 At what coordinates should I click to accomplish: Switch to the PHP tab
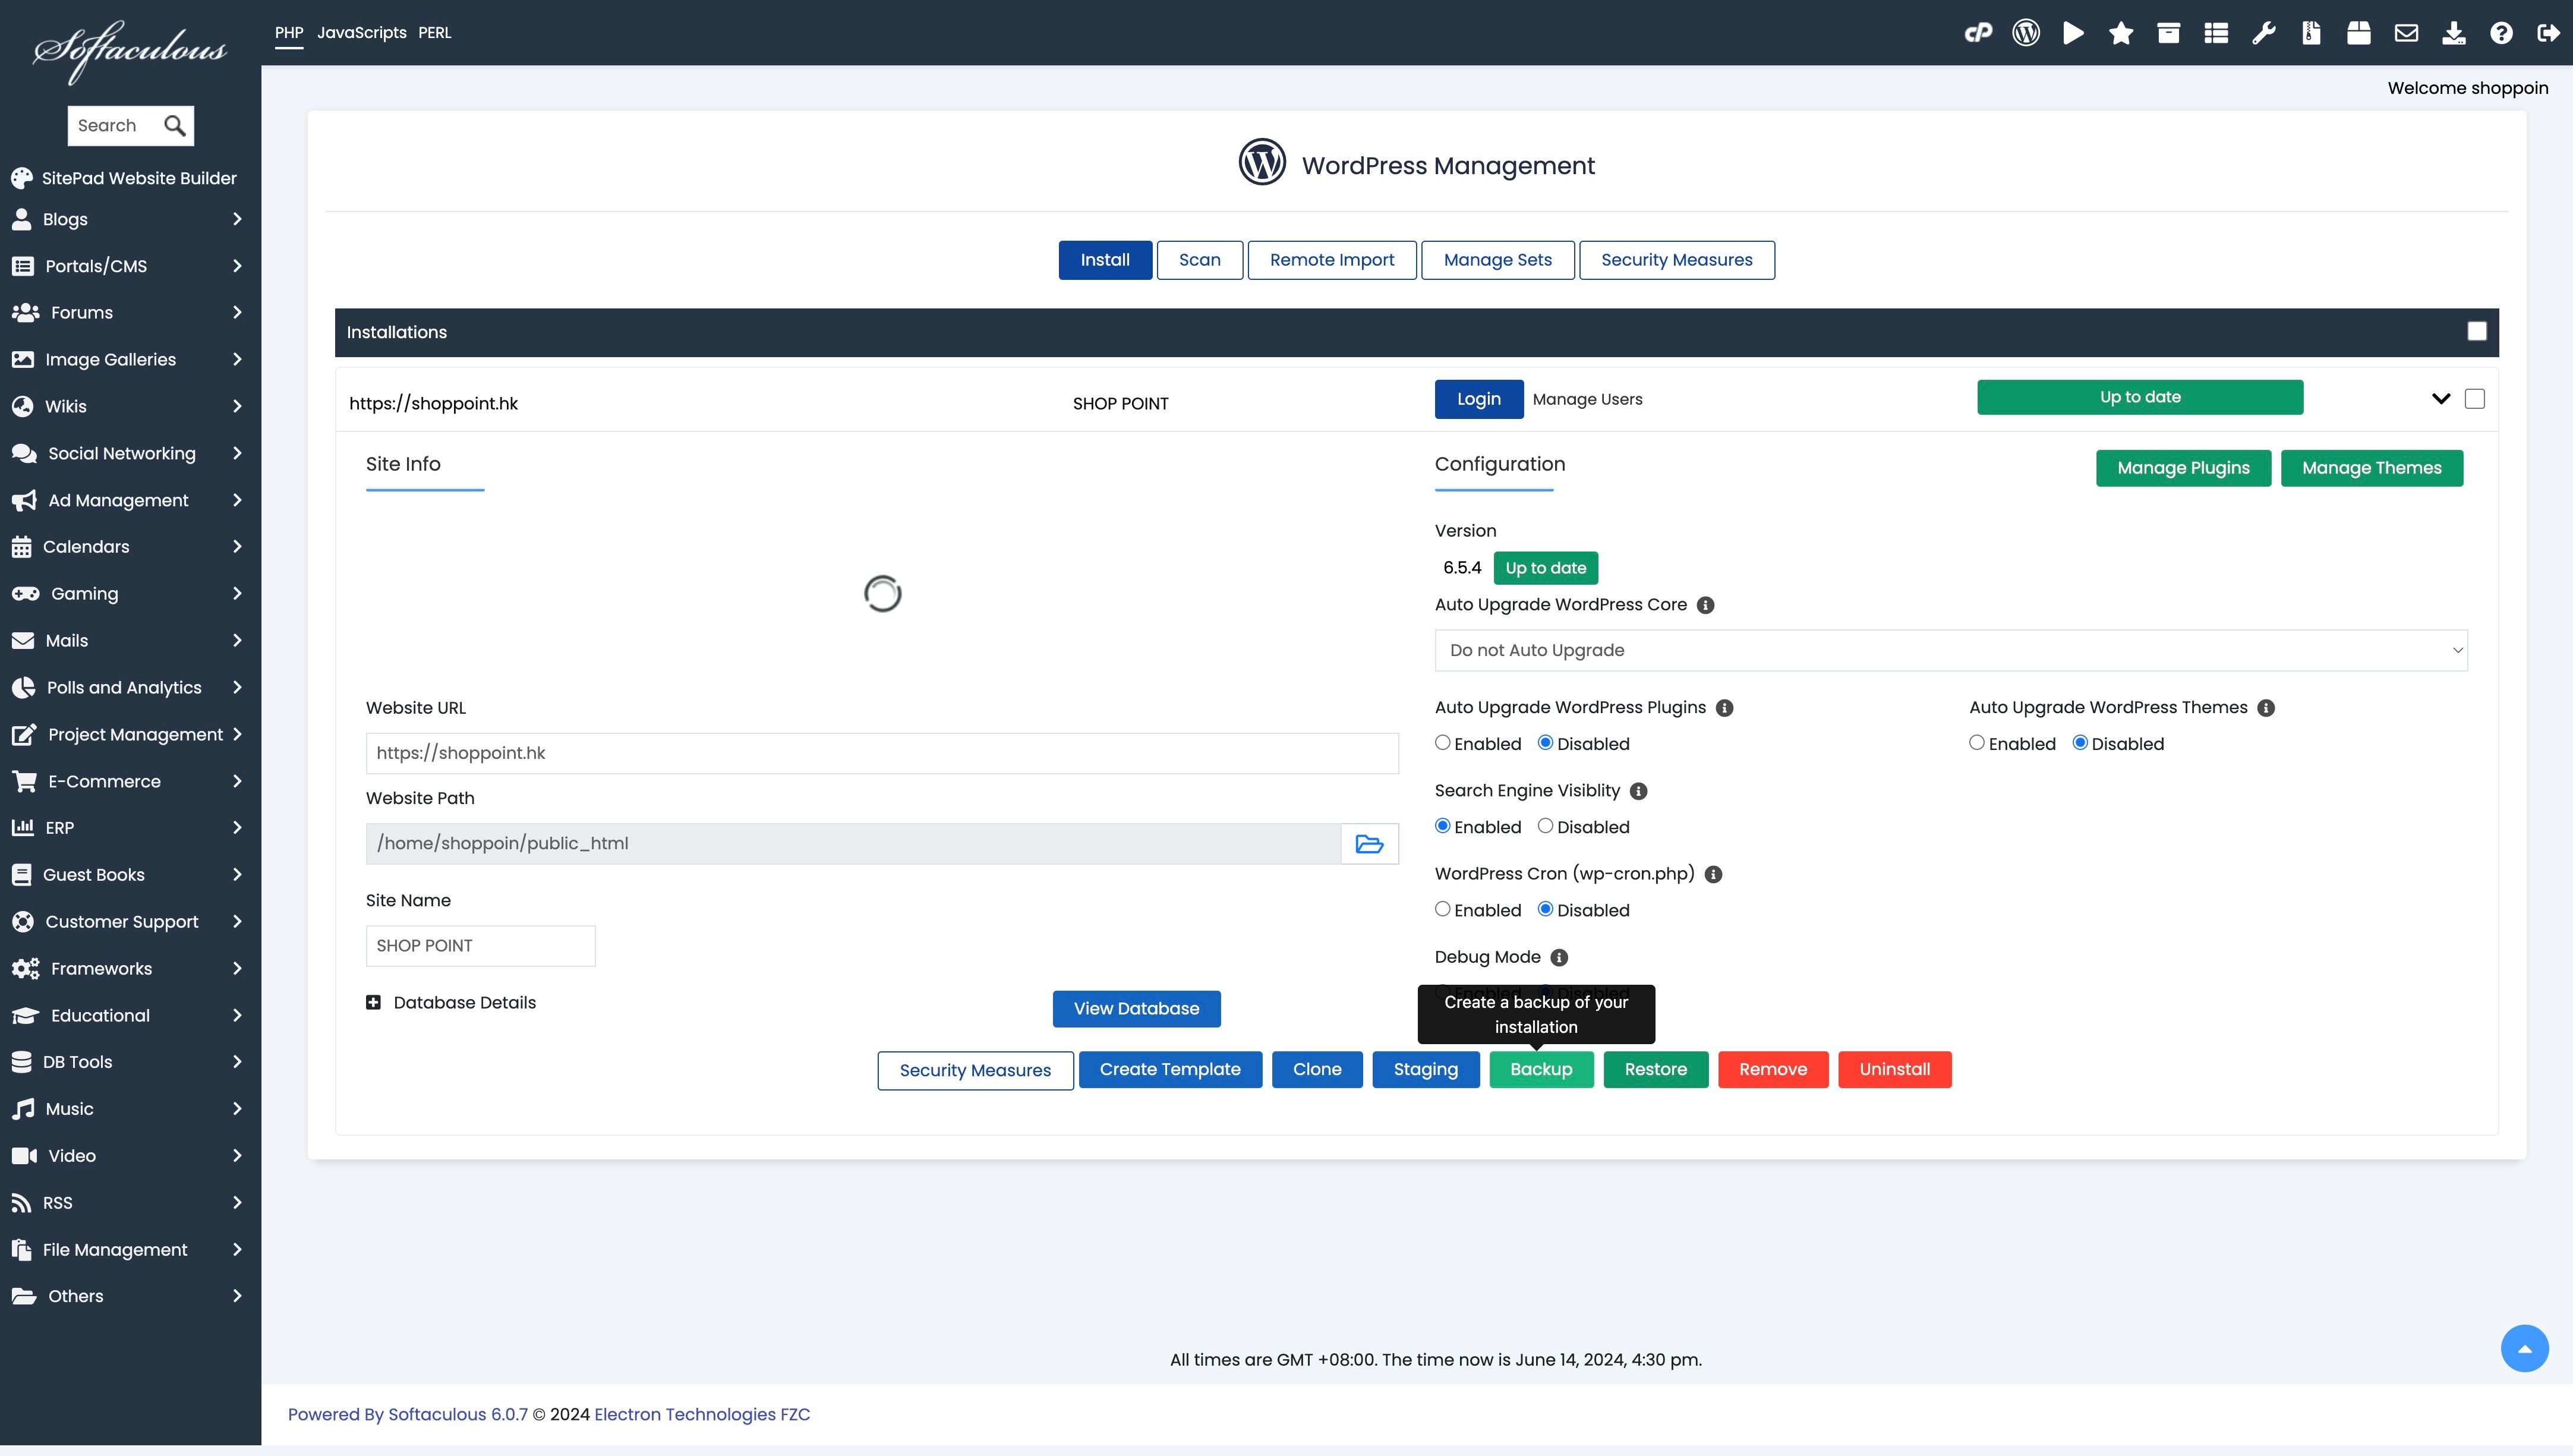tap(289, 33)
